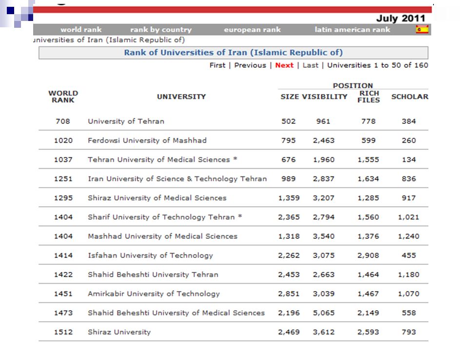Open Tehran University of Medical Sciences entry

(162, 159)
